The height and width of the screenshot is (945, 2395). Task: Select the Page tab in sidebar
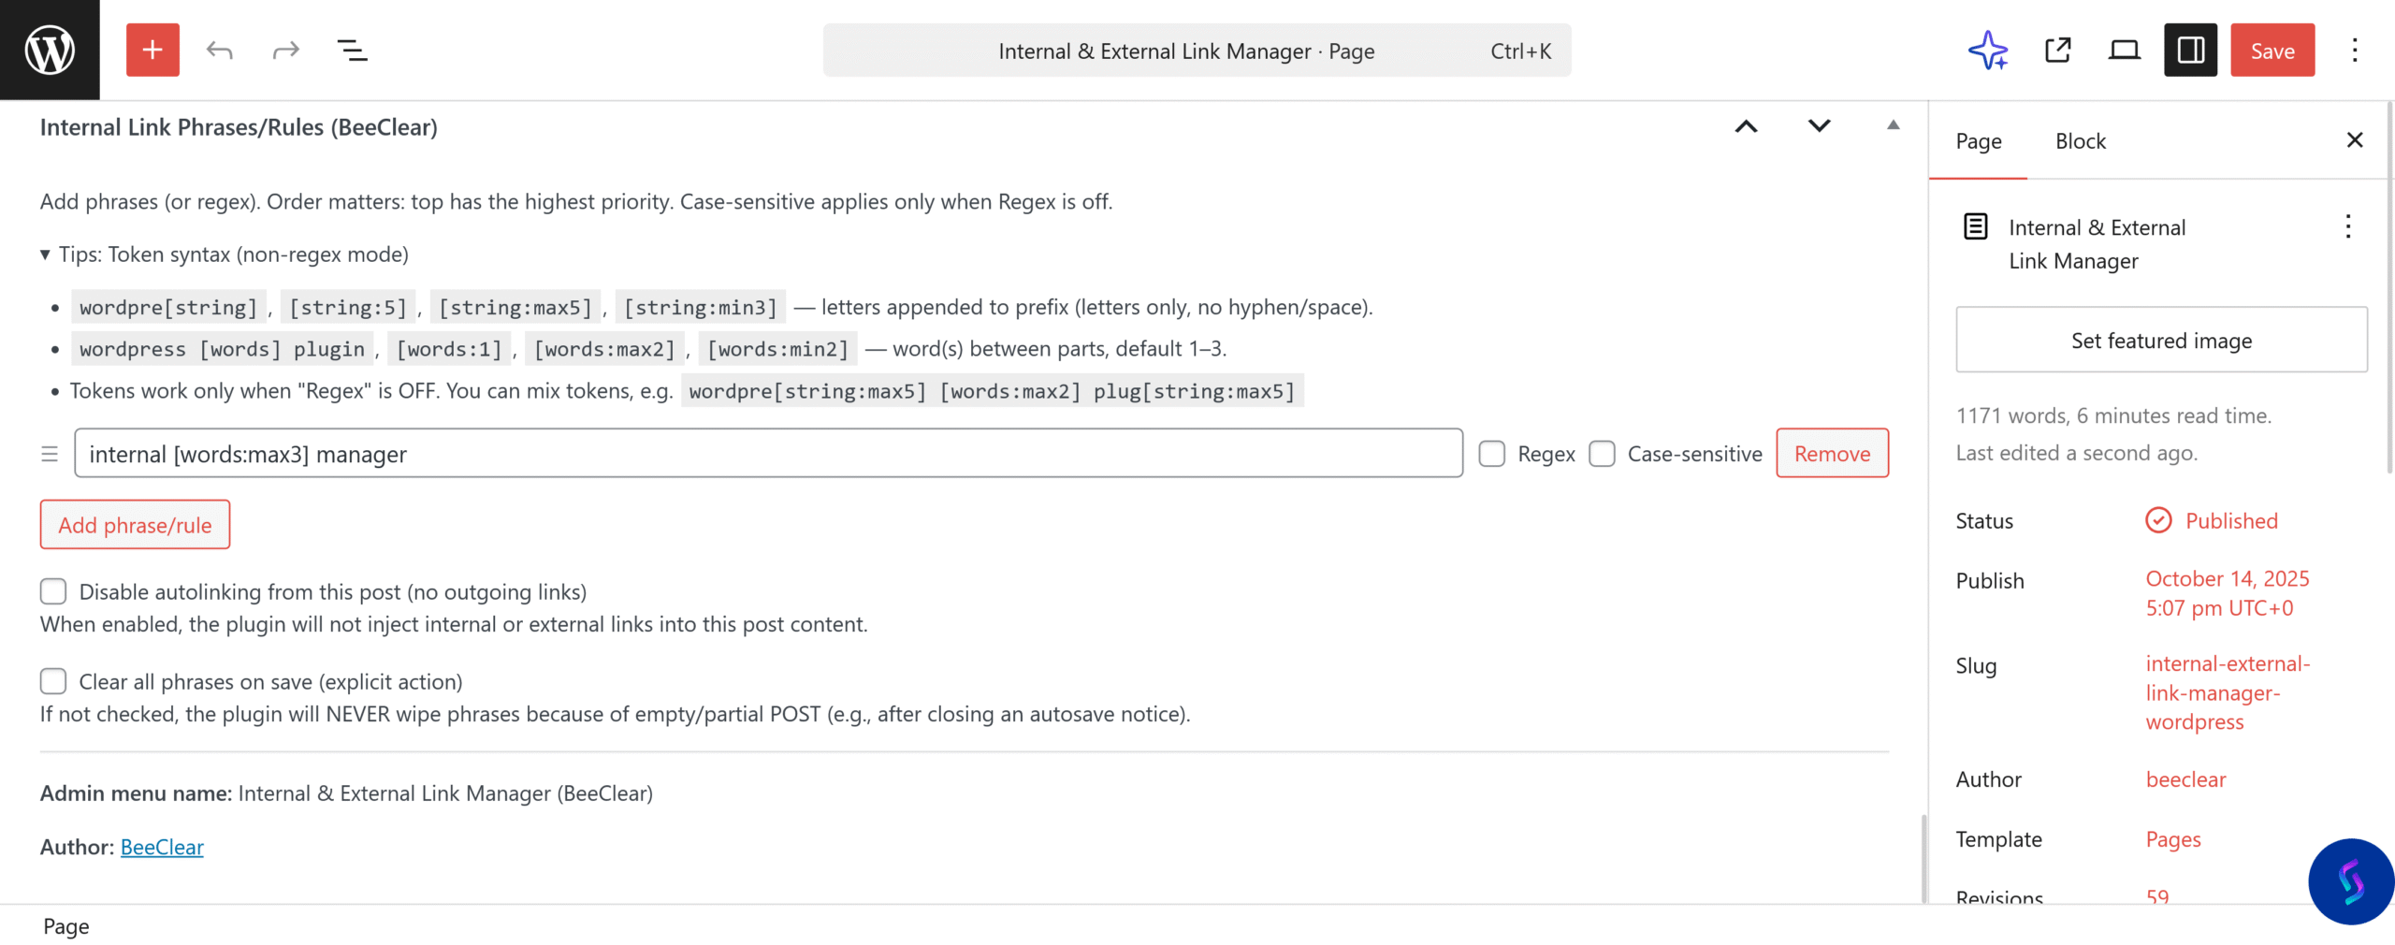tap(1979, 141)
